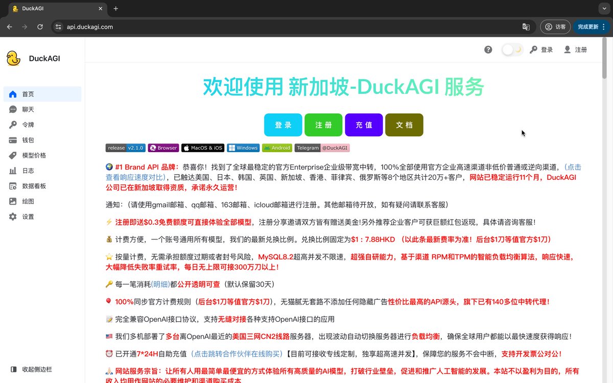Click the chat bubble icon beside 聊天
613x383 pixels.
13,109
